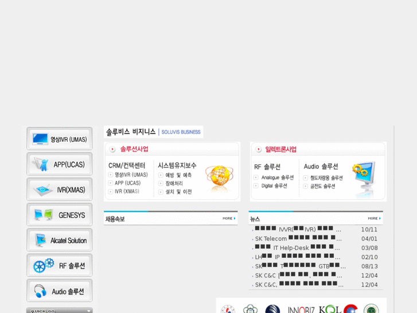Click the KQL certification logo

pyautogui.click(x=330, y=309)
